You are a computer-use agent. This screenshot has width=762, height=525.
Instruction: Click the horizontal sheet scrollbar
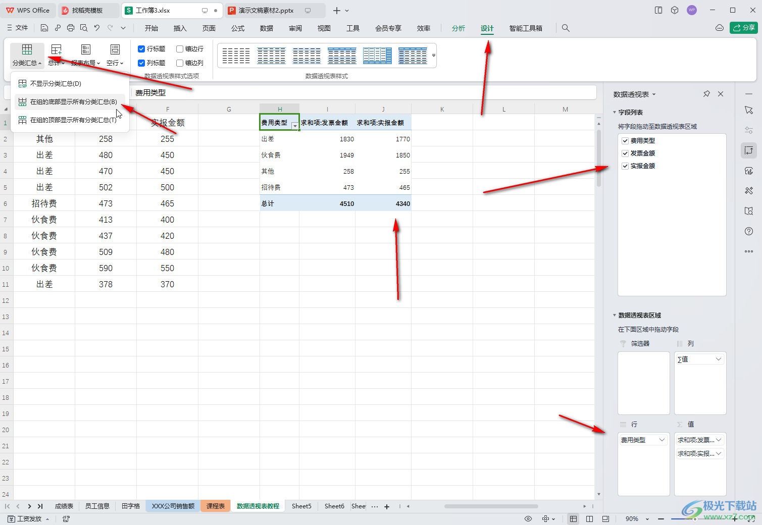[x=491, y=506]
